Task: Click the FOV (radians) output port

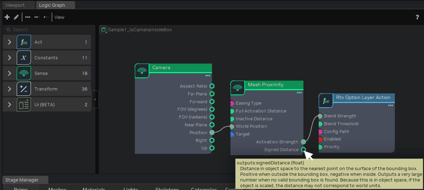Action: pyautogui.click(x=212, y=117)
